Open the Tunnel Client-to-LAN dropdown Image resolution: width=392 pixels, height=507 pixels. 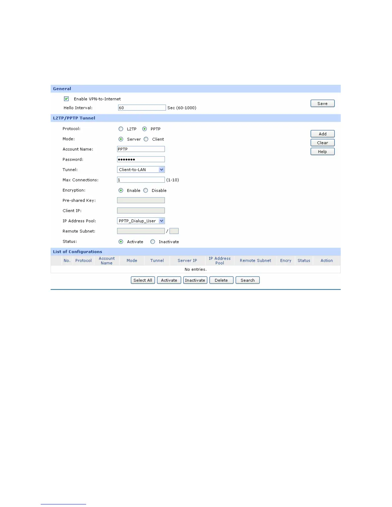141,170
